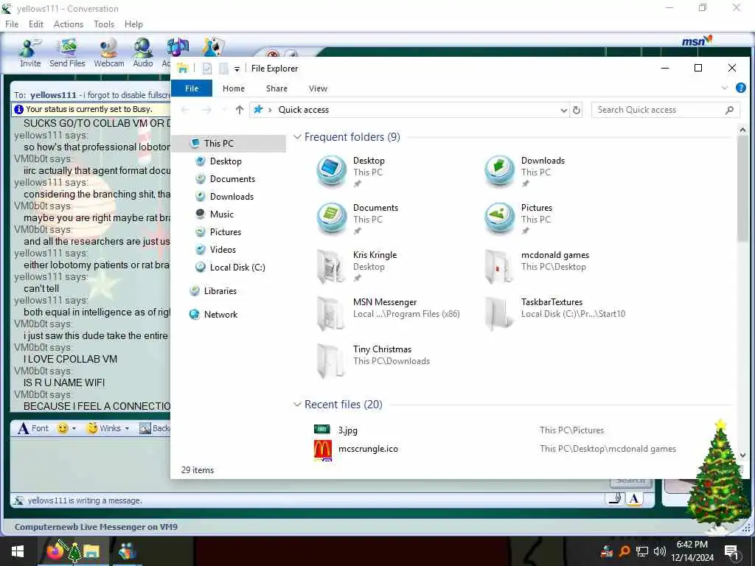Screen dimensions: 755x566
Task: Refresh the Quick access view
Action: pos(577,110)
